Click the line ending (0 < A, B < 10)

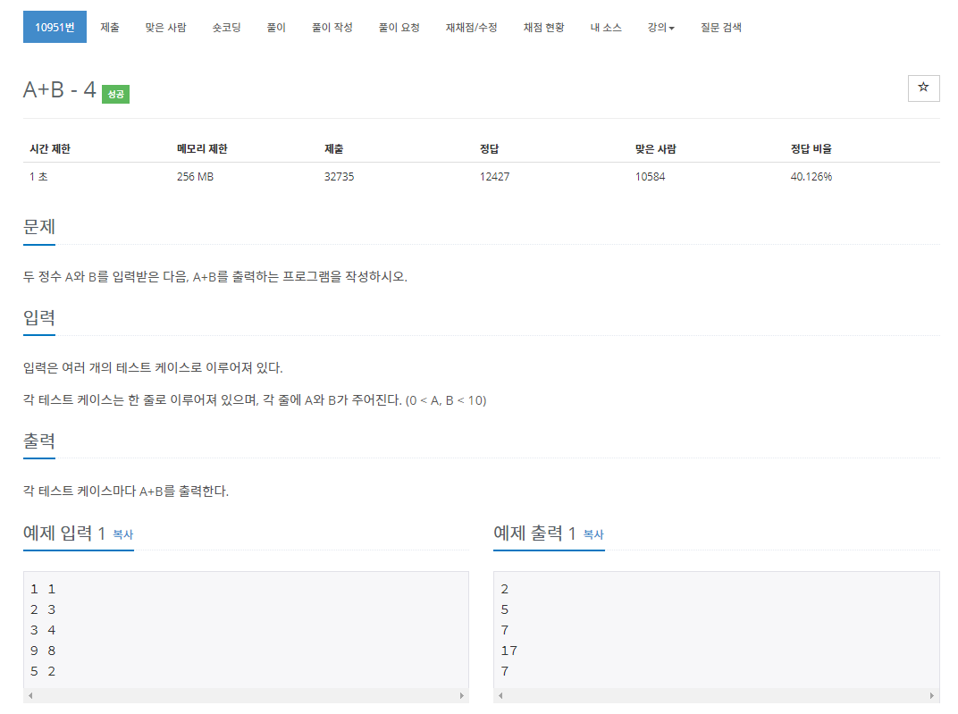[x=255, y=400]
